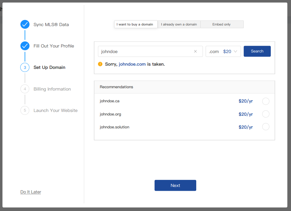
Task: Select the johndoe.ca radio button
Action: click(265, 101)
